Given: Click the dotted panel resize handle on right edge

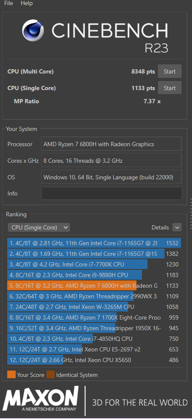Looking at the screenshot, I should coord(191,214).
